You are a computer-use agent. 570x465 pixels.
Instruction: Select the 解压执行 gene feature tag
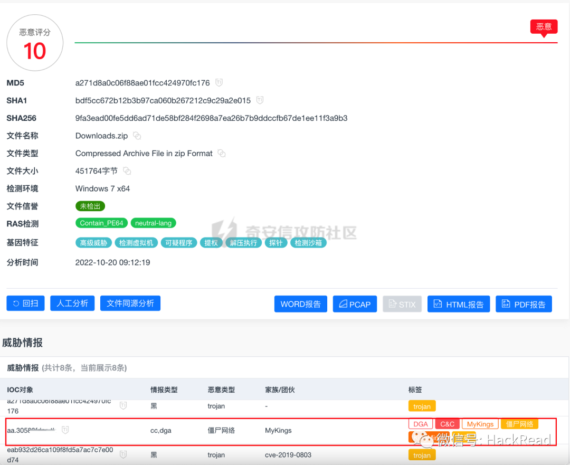tap(243, 242)
